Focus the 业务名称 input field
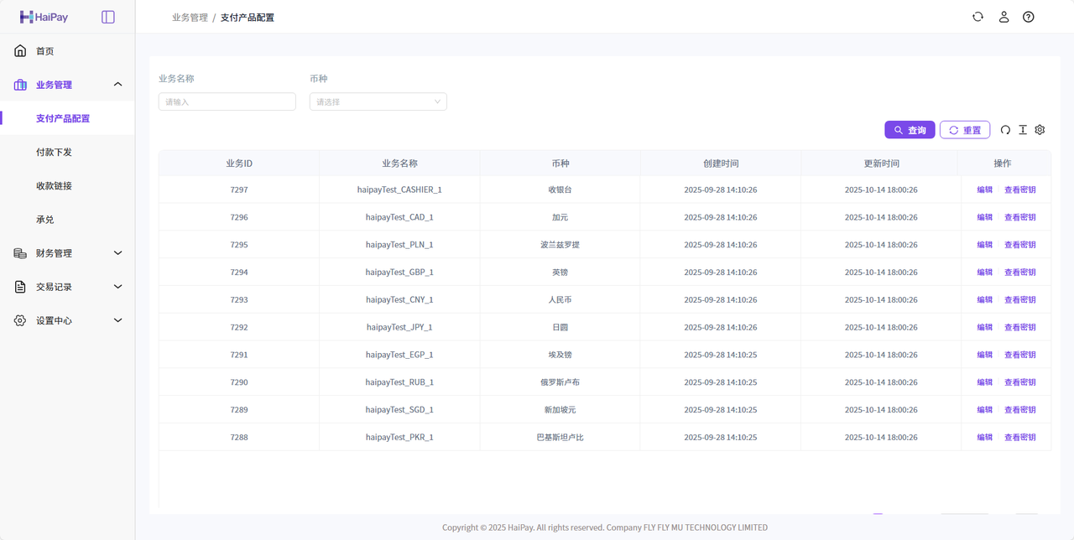 227,101
